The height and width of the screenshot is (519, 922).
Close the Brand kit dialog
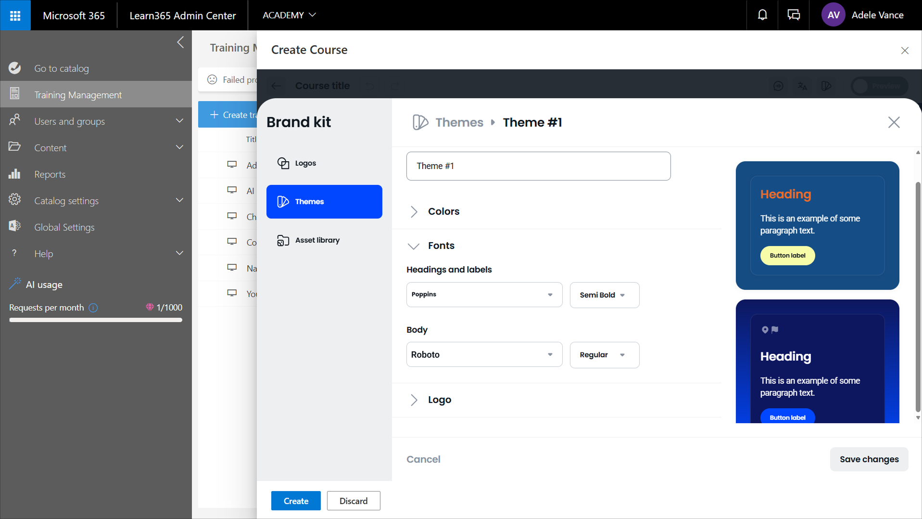894,122
